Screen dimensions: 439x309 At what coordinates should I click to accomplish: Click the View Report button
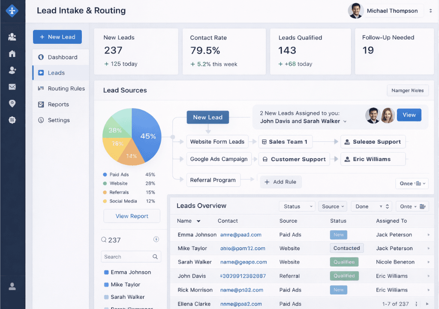[132, 216]
